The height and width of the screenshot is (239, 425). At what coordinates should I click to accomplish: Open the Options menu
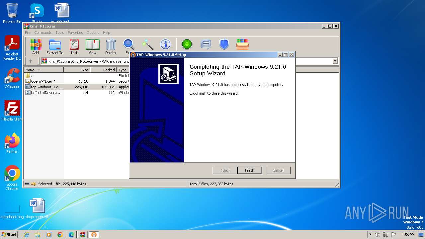click(93, 33)
